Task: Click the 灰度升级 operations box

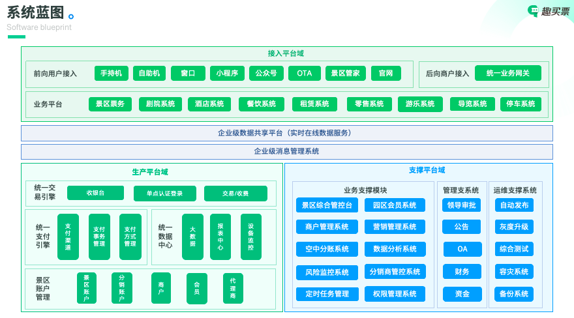Action: [514, 227]
